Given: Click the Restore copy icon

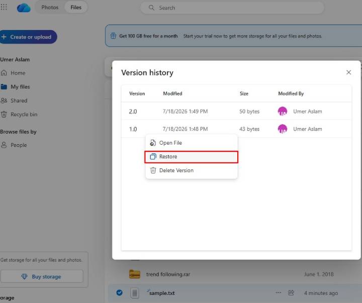Looking at the screenshot, I should coord(153,157).
